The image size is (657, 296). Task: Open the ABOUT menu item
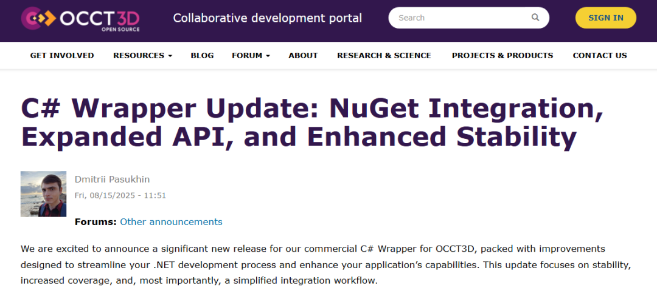click(303, 56)
